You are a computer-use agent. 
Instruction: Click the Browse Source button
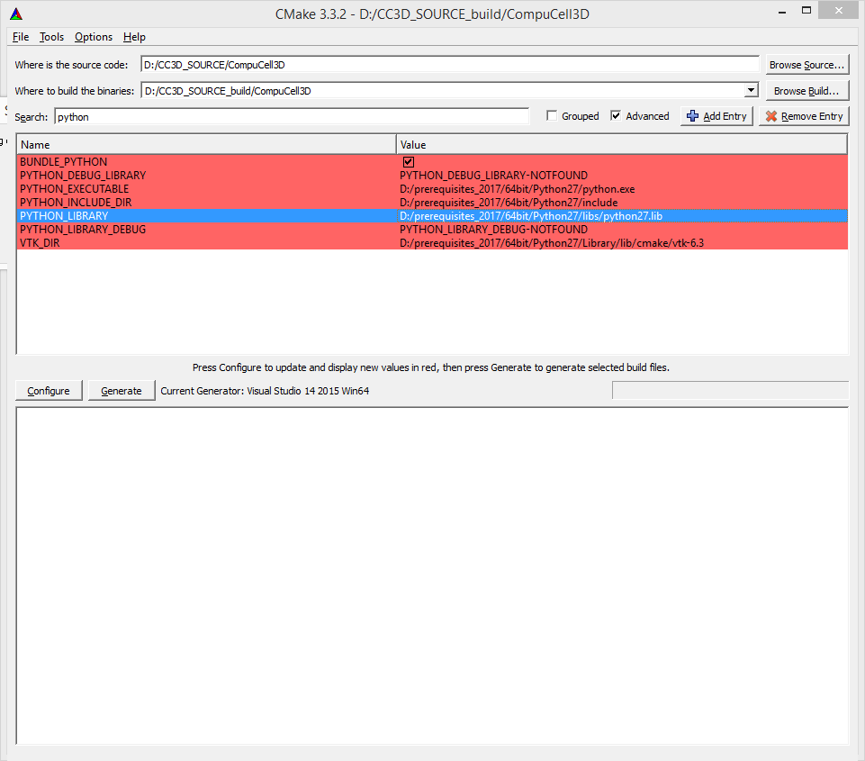pos(806,65)
